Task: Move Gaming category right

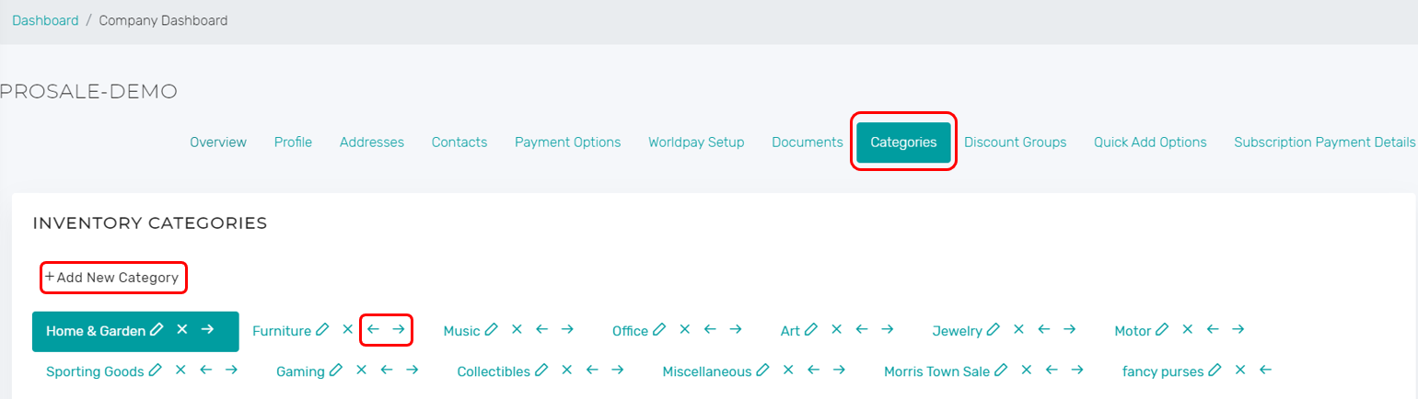Action: point(412,370)
